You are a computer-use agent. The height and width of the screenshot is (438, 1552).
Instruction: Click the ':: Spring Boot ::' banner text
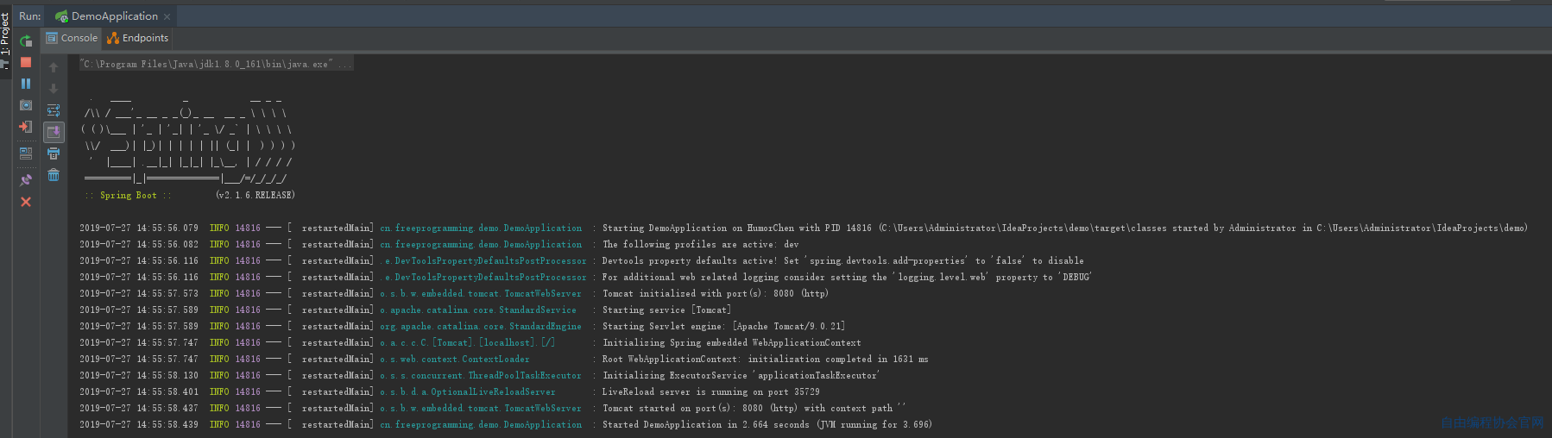(x=128, y=196)
